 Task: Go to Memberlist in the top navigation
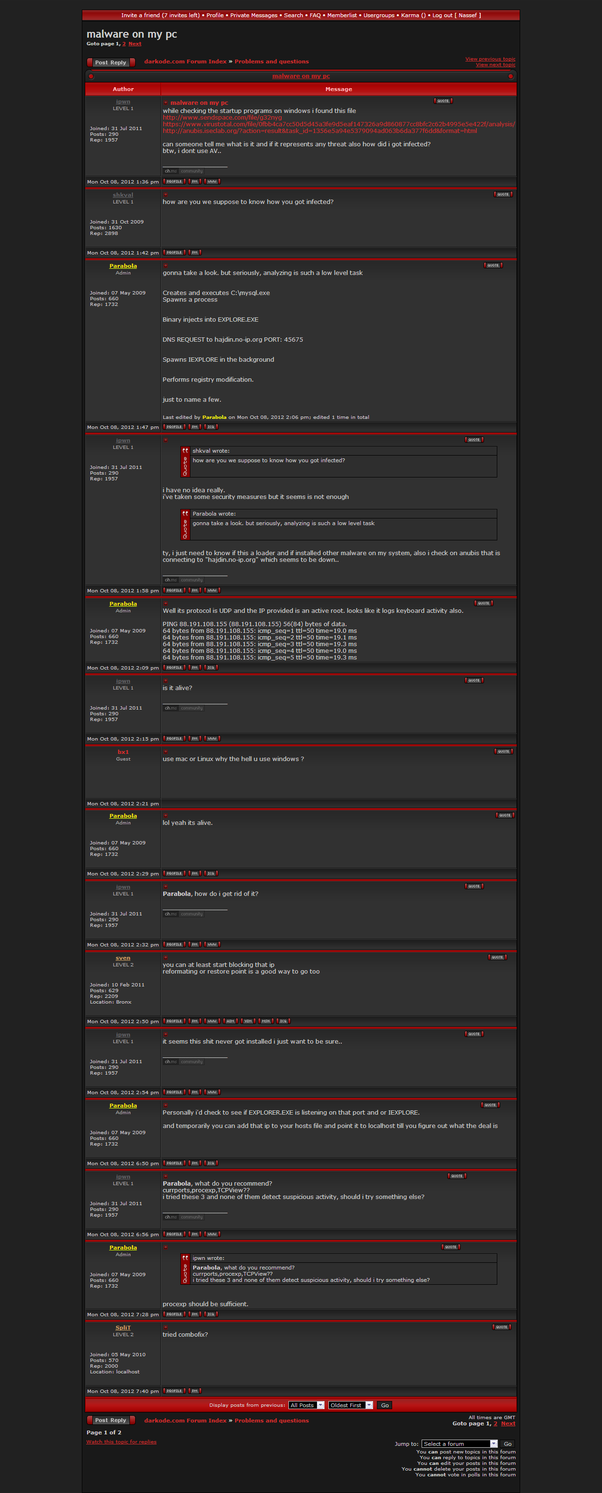342,15
